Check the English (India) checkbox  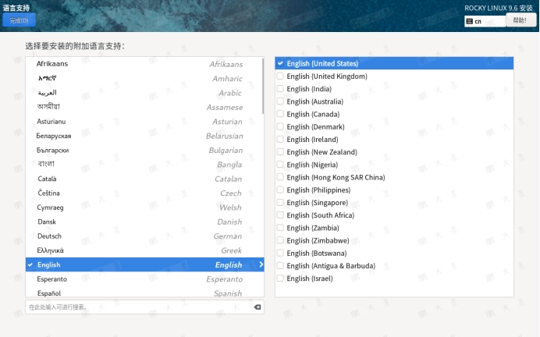(x=280, y=89)
